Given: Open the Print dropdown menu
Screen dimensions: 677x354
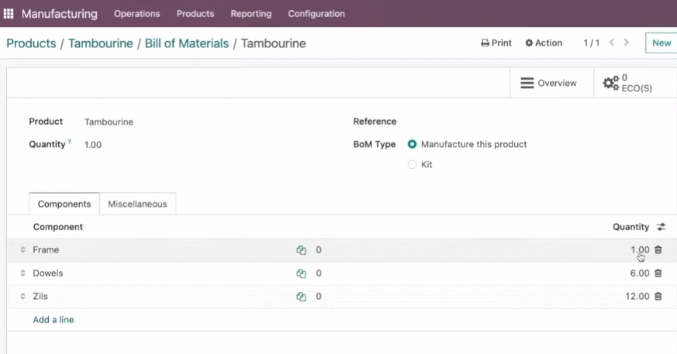Looking at the screenshot, I should 496,43.
